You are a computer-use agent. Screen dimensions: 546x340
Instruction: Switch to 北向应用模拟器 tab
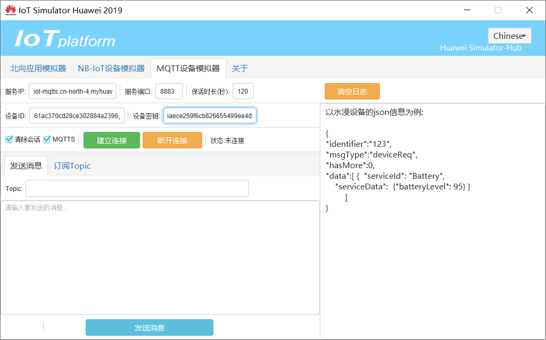pyautogui.click(x=38, y=68)
